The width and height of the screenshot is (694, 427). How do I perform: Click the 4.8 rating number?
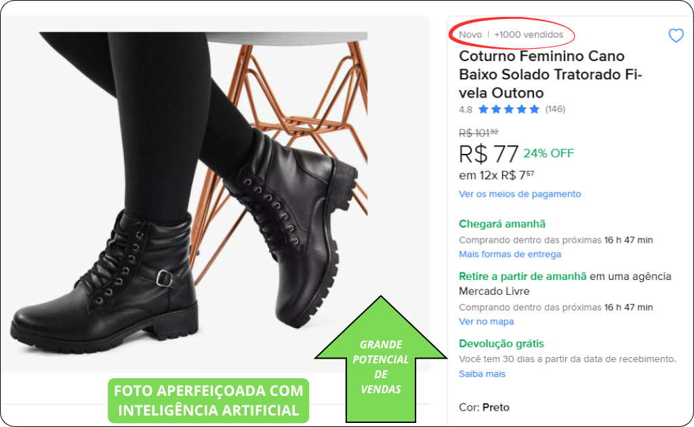tap(465, 109)
